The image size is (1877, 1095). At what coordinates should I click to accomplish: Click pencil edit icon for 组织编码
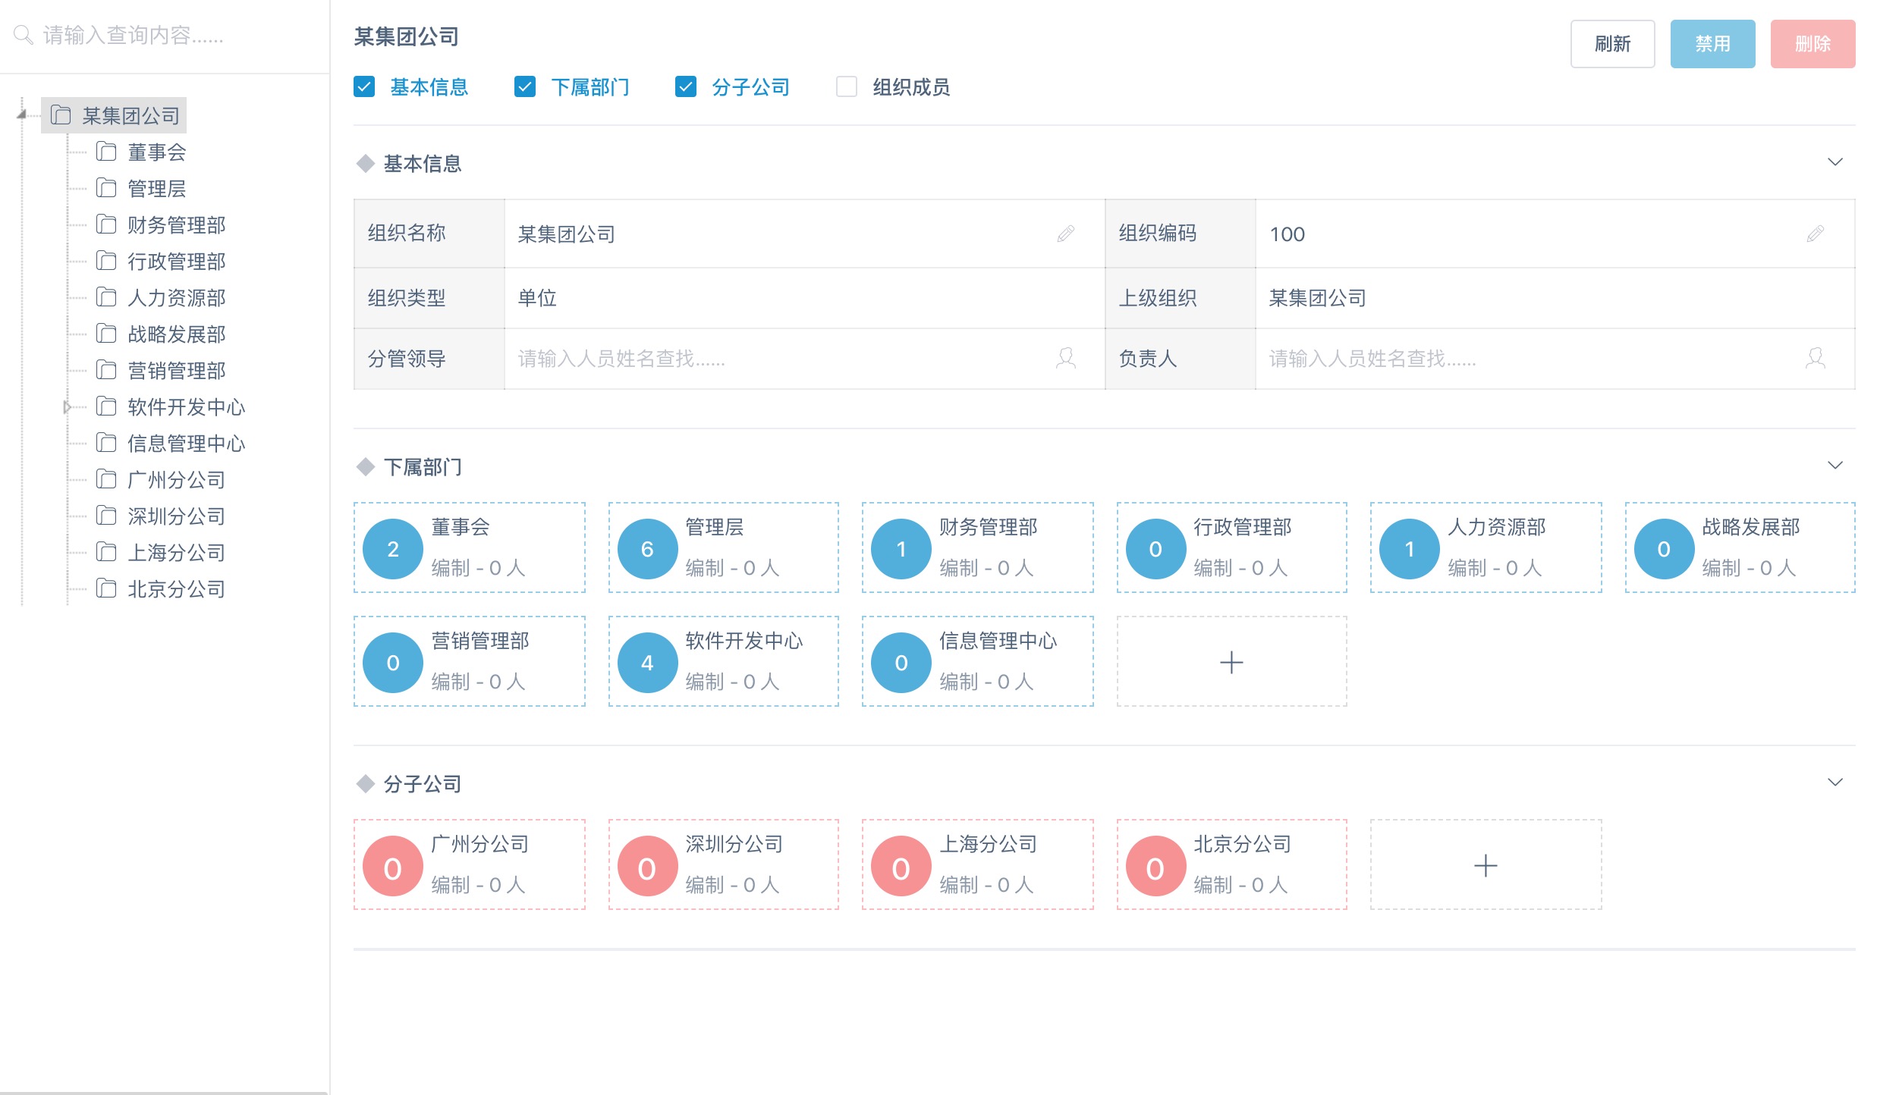[1815, 234]
